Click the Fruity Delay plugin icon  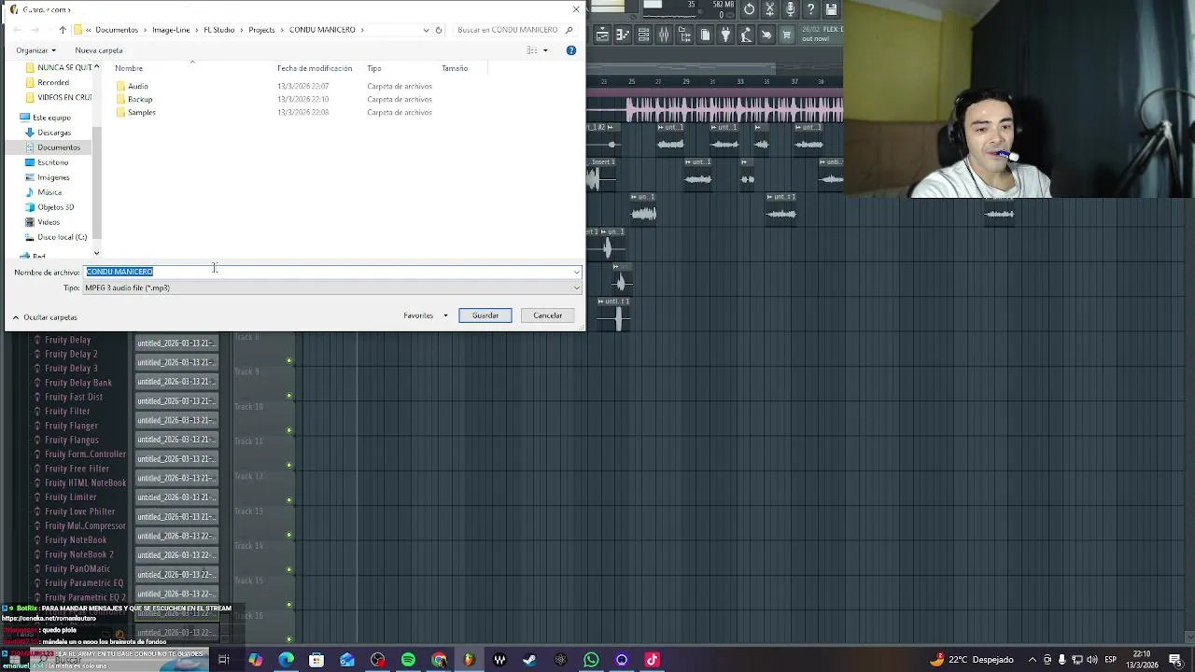click(37, 340)
